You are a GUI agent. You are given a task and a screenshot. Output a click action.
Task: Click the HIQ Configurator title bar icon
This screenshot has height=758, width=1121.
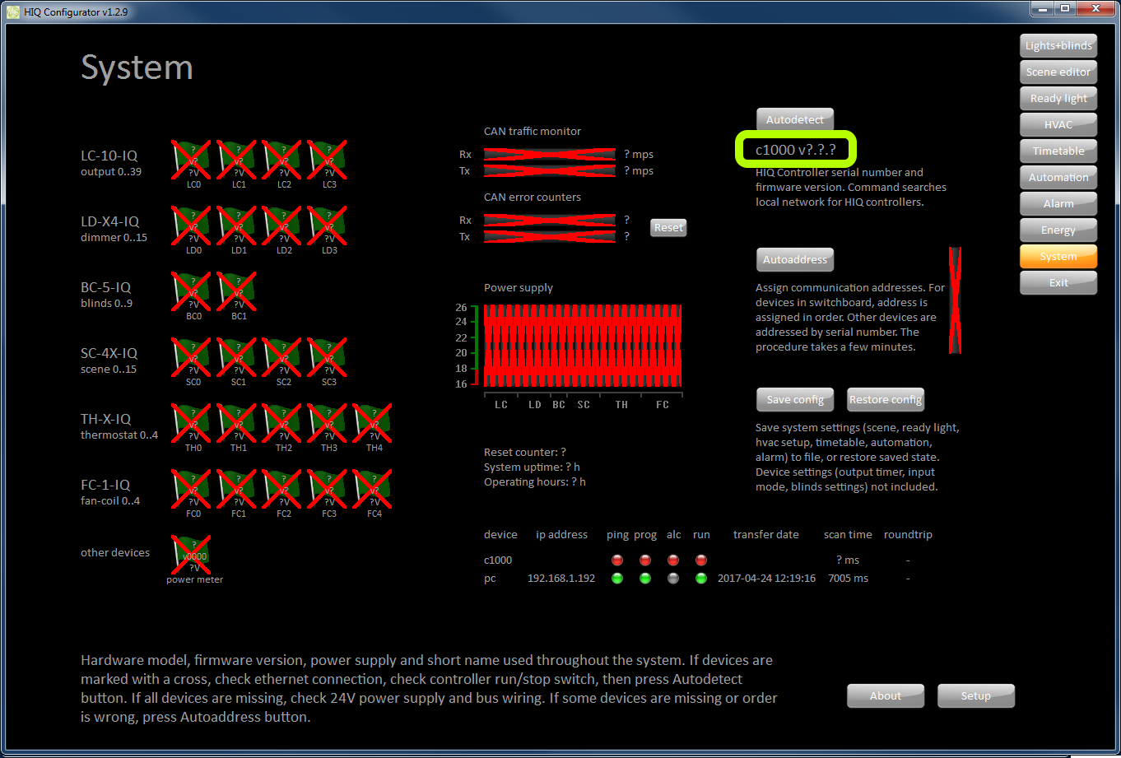[x=12, y=12]
